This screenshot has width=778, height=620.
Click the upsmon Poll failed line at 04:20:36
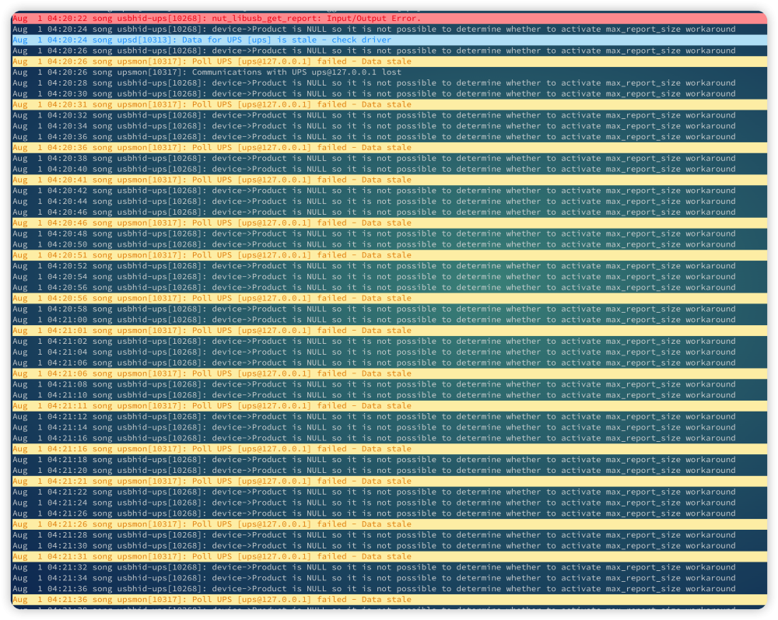tap(389, 148)
